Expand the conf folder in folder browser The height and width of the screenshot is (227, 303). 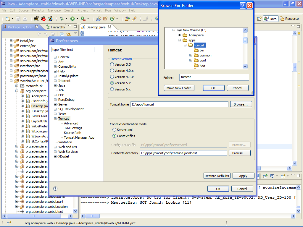[191, 60]
